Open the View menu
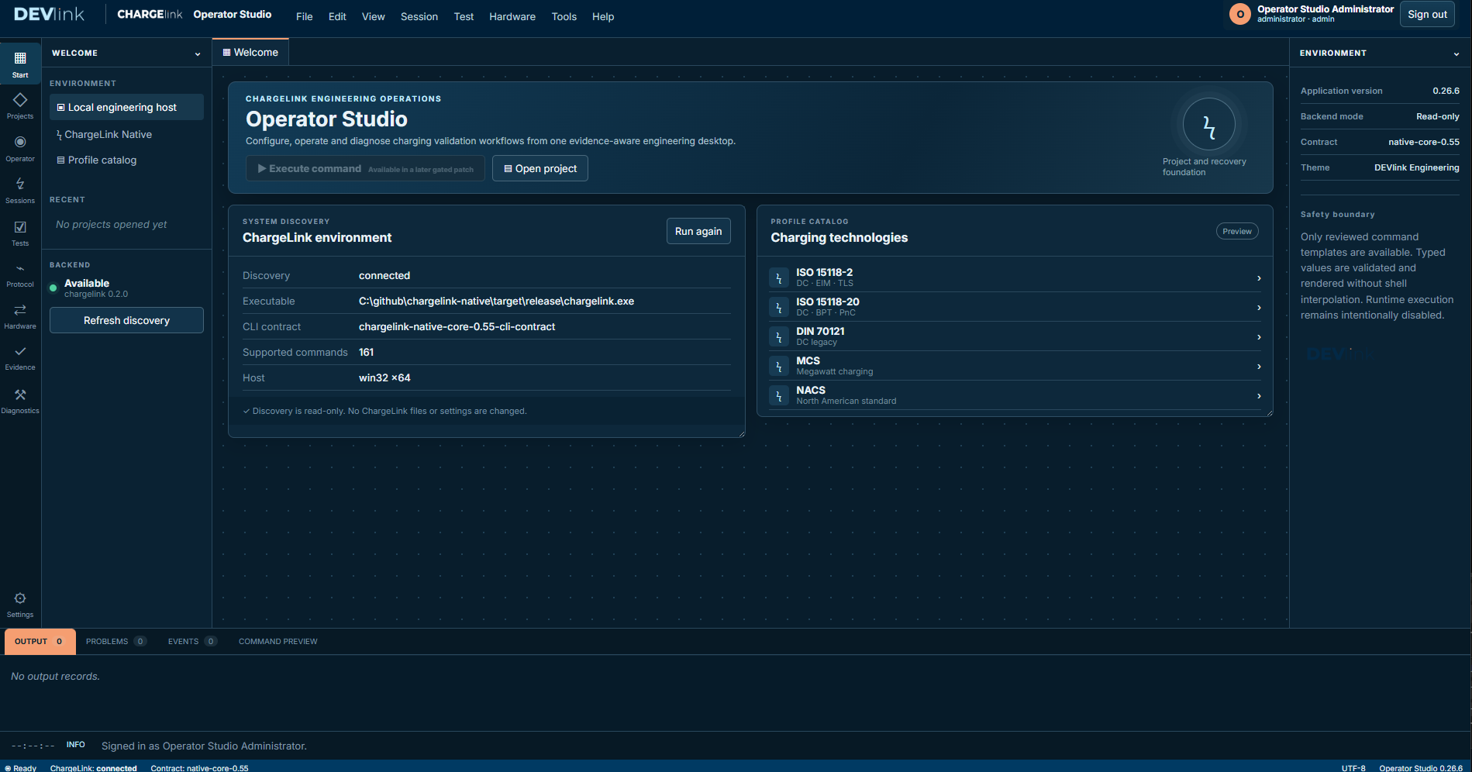This screenshot has height=772, width=1472. (x=374, y=16)
